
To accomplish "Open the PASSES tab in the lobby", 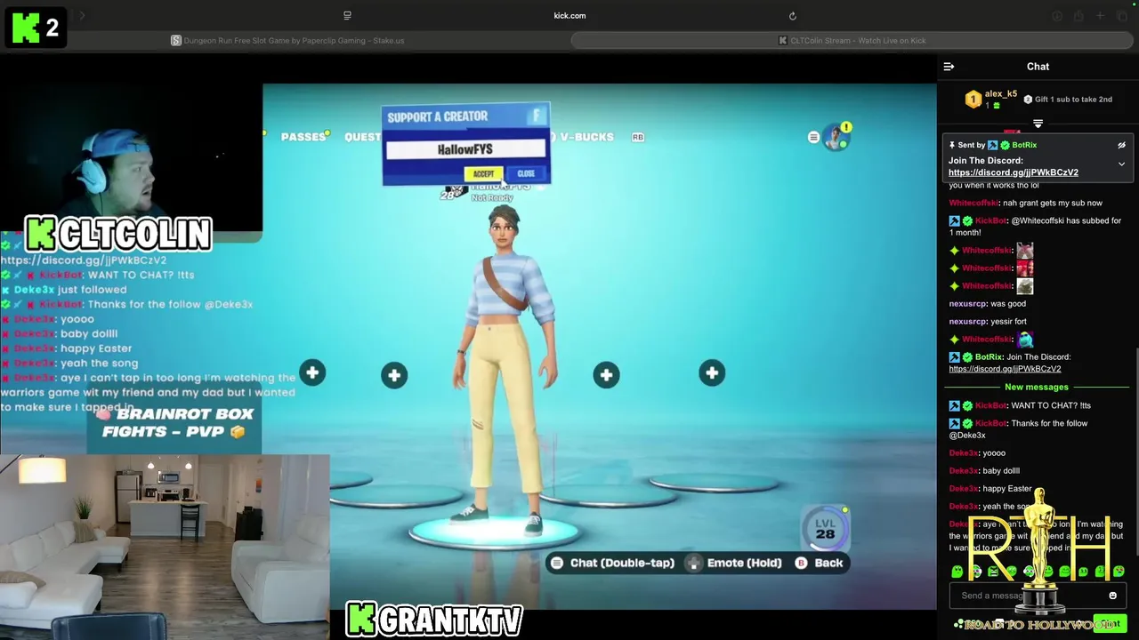I will click(x=303, y=137).
